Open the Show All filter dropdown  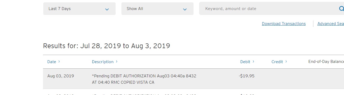point(157,9)
